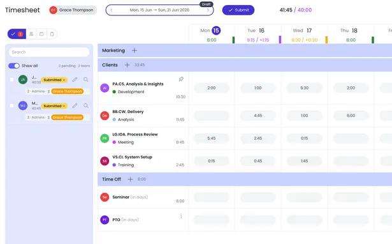The image size is (392, 244).
Task: Edit MJ's timesheet with pencil icon
Action: tap(75, 105)
